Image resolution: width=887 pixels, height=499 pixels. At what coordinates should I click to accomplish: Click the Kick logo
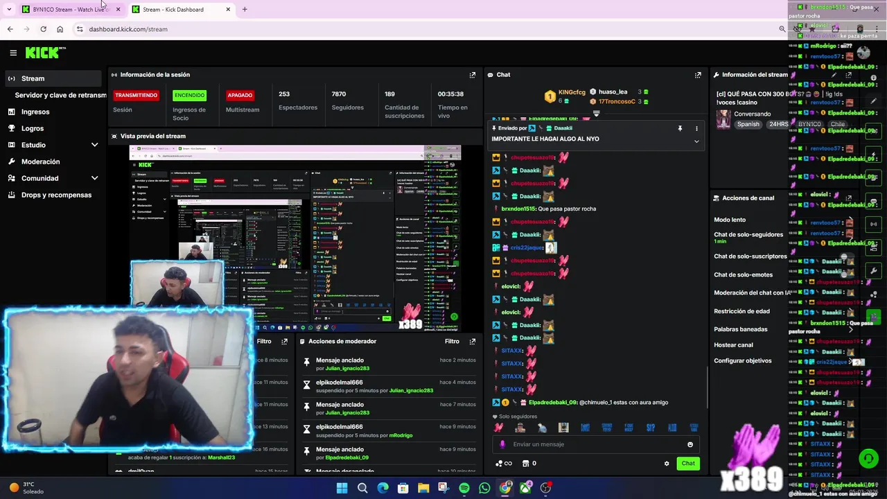click(45, 53)
